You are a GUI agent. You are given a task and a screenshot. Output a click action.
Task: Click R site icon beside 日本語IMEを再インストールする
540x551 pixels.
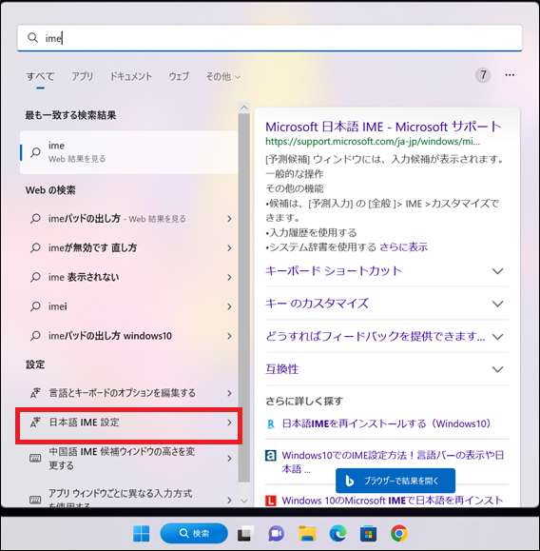pos(271,424)
